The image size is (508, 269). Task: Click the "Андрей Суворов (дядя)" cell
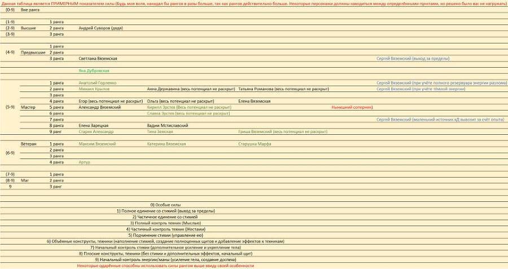tap(100, 28)
